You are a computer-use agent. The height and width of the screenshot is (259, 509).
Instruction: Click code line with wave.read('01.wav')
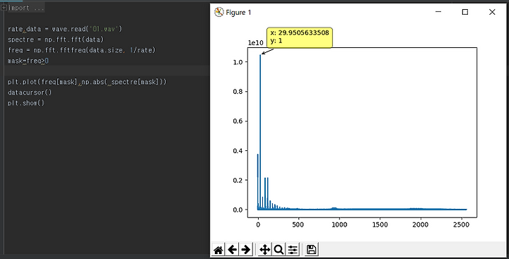coord(64,29)
